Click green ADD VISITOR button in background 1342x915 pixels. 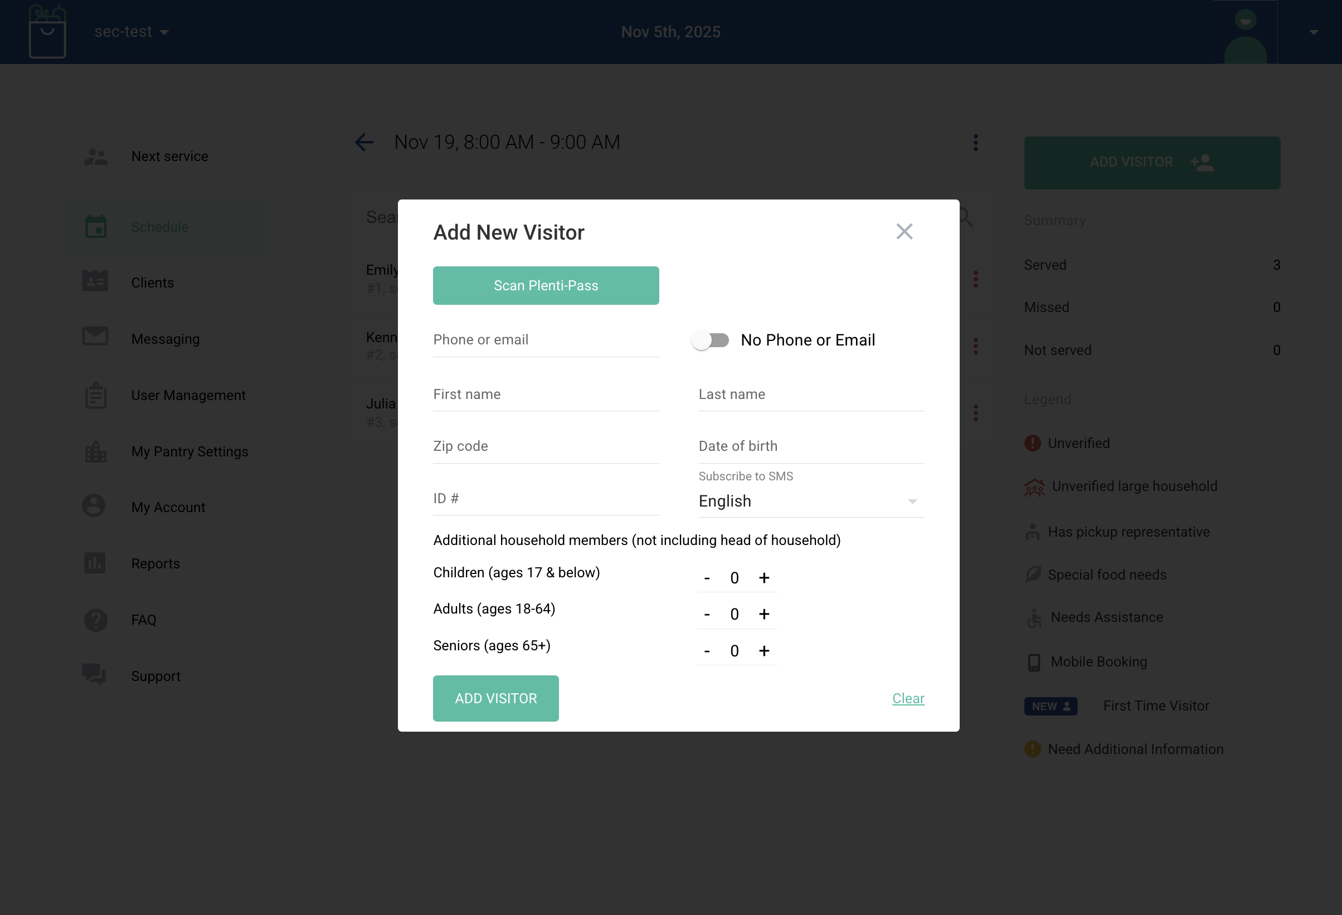tap(1151, 163)
